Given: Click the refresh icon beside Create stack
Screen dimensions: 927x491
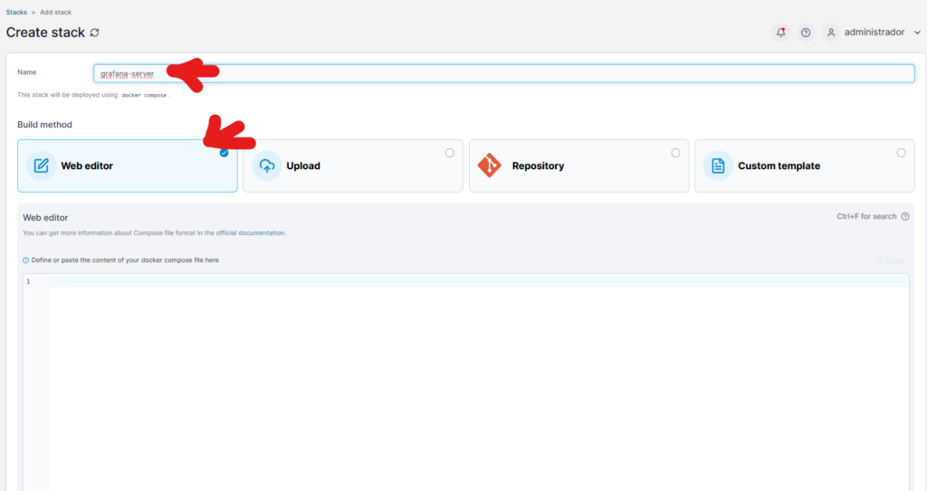Looking at the screenshot, I should click(95, 33).
